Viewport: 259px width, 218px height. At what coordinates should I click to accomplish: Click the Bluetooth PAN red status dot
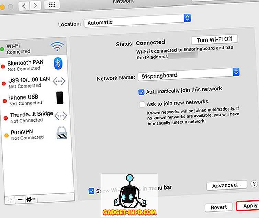tap(3, 67)
